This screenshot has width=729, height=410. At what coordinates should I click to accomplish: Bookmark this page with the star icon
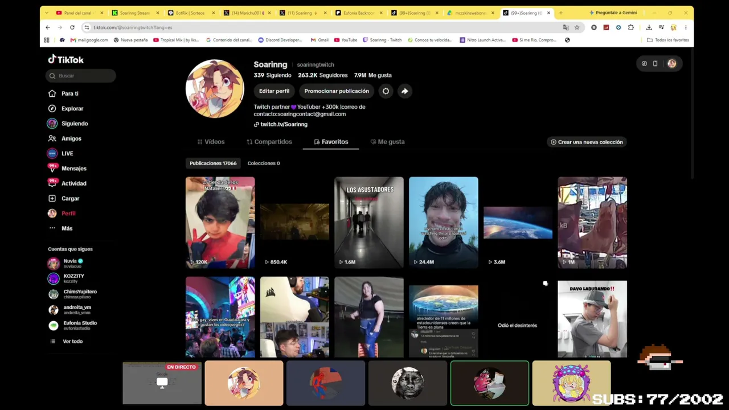point(577,27)
